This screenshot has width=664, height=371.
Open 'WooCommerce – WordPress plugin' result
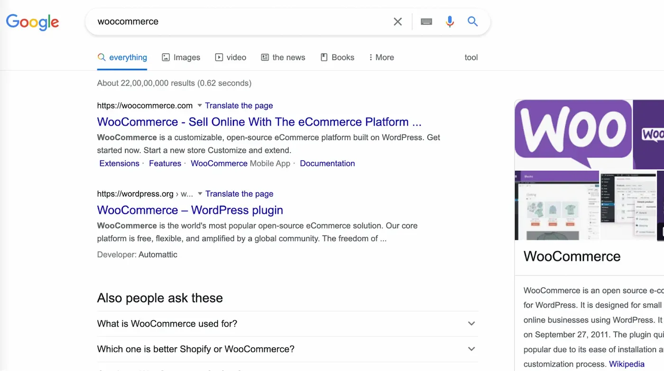click(190, 210)
